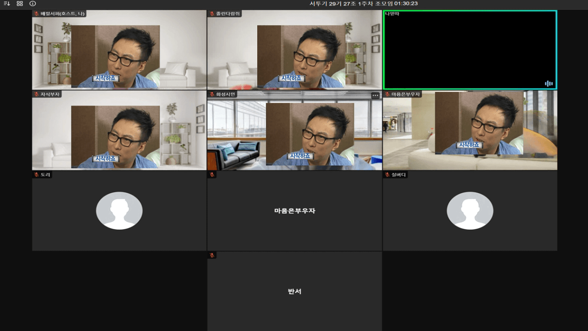
Task: Click muted mic icon on 졸린다람쥐 tile
Action: tap(212, 14)
